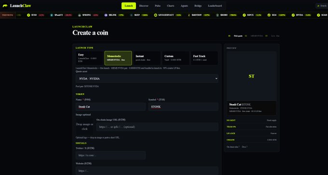Click the $FRONG ticker icon

(79, 15)
